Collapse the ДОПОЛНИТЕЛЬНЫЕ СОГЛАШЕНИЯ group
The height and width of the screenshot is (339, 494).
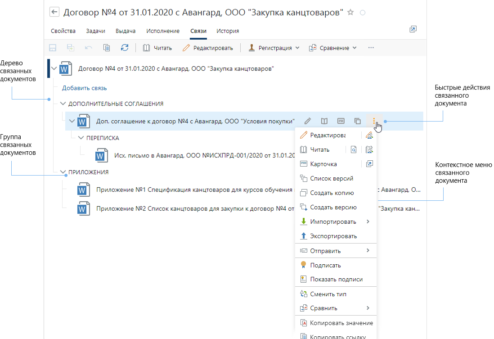[63, 104]
